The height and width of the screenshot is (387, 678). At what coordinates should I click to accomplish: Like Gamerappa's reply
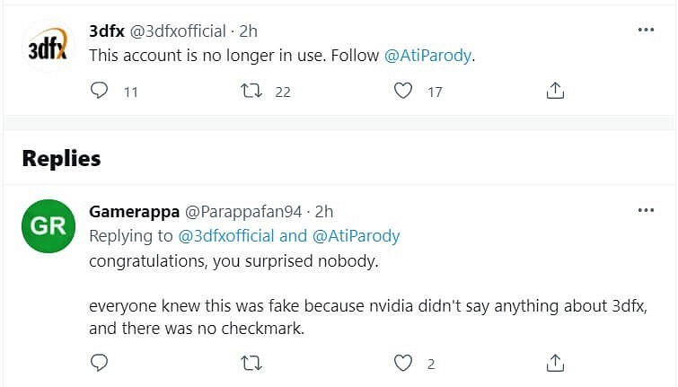coord(404,363)
